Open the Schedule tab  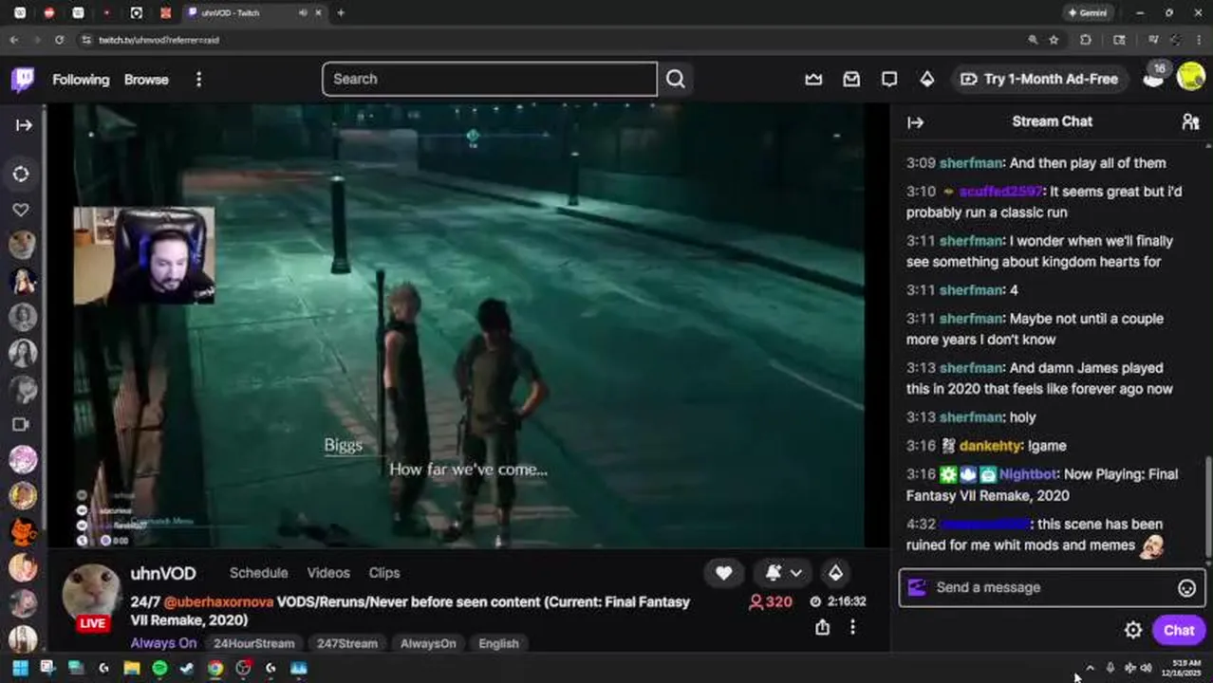pos(258,573)
